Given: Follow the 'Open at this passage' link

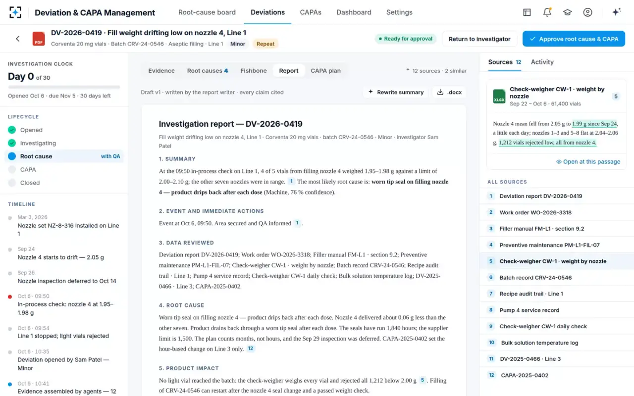Looking at the screenshot, I should [588, 162].
